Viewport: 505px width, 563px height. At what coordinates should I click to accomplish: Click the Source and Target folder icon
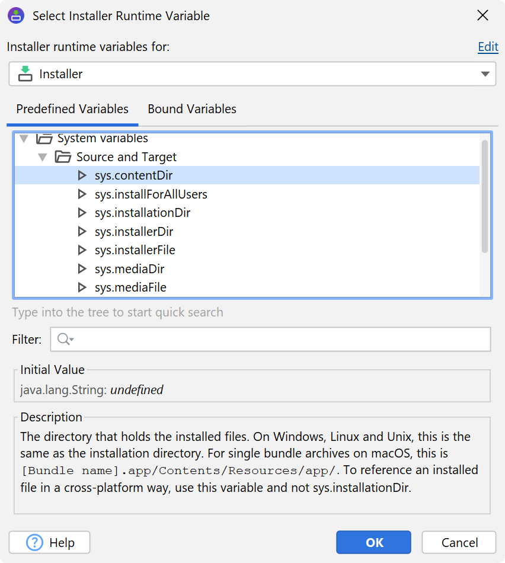click(x=63, y=157)
